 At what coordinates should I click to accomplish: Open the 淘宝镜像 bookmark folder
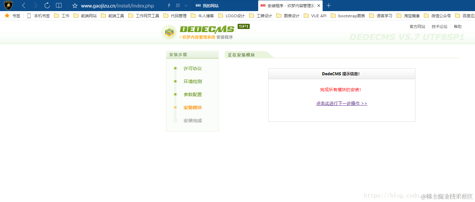click(408, 16)
